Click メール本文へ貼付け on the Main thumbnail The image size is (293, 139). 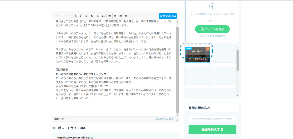[197, 59]
